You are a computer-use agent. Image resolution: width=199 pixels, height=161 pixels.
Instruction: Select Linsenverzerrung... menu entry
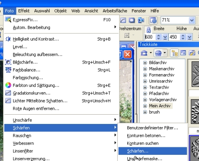pyautogui.click(x=61, y=159)
